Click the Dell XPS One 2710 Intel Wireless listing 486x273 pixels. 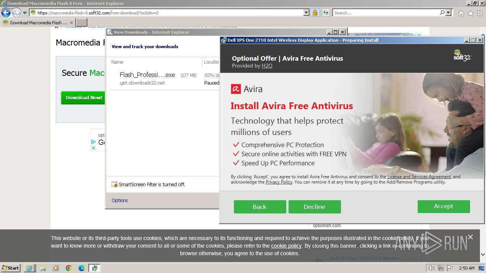[x=367, y=258]
